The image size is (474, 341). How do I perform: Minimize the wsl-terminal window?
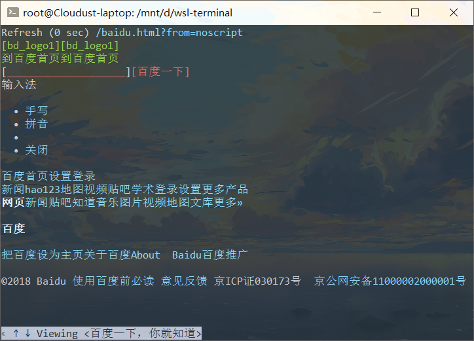377,12
